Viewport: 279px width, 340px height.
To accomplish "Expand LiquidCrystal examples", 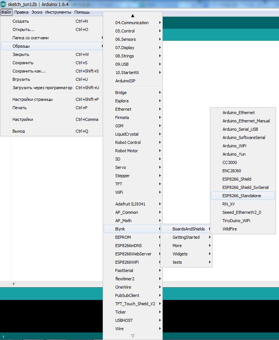I will tap(133, 134).
